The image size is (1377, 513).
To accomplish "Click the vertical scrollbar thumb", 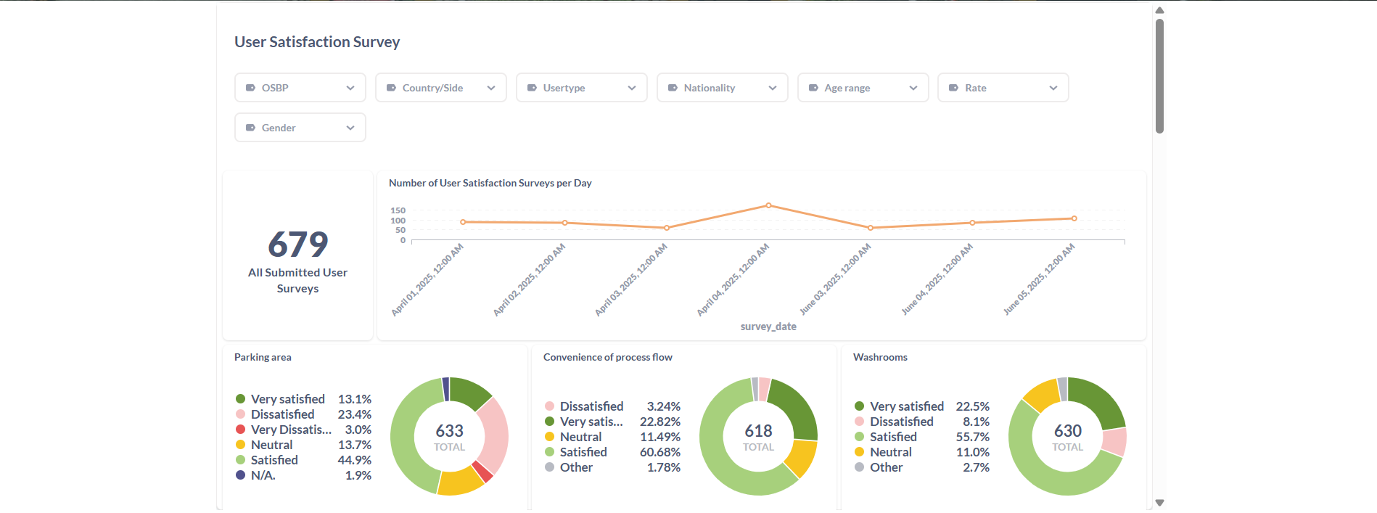I will coord(1159,76).
